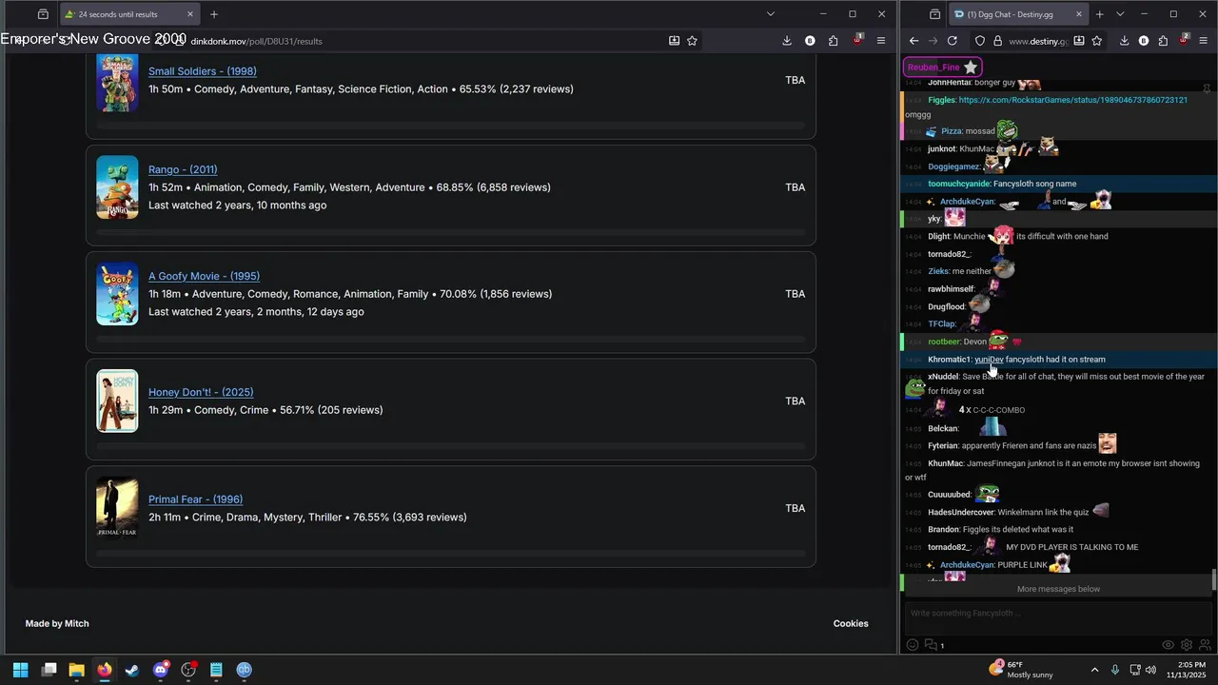Open uBlock Origin in the poll window
The width and height of the screenshot is (1218, 685).
point(857,40)
